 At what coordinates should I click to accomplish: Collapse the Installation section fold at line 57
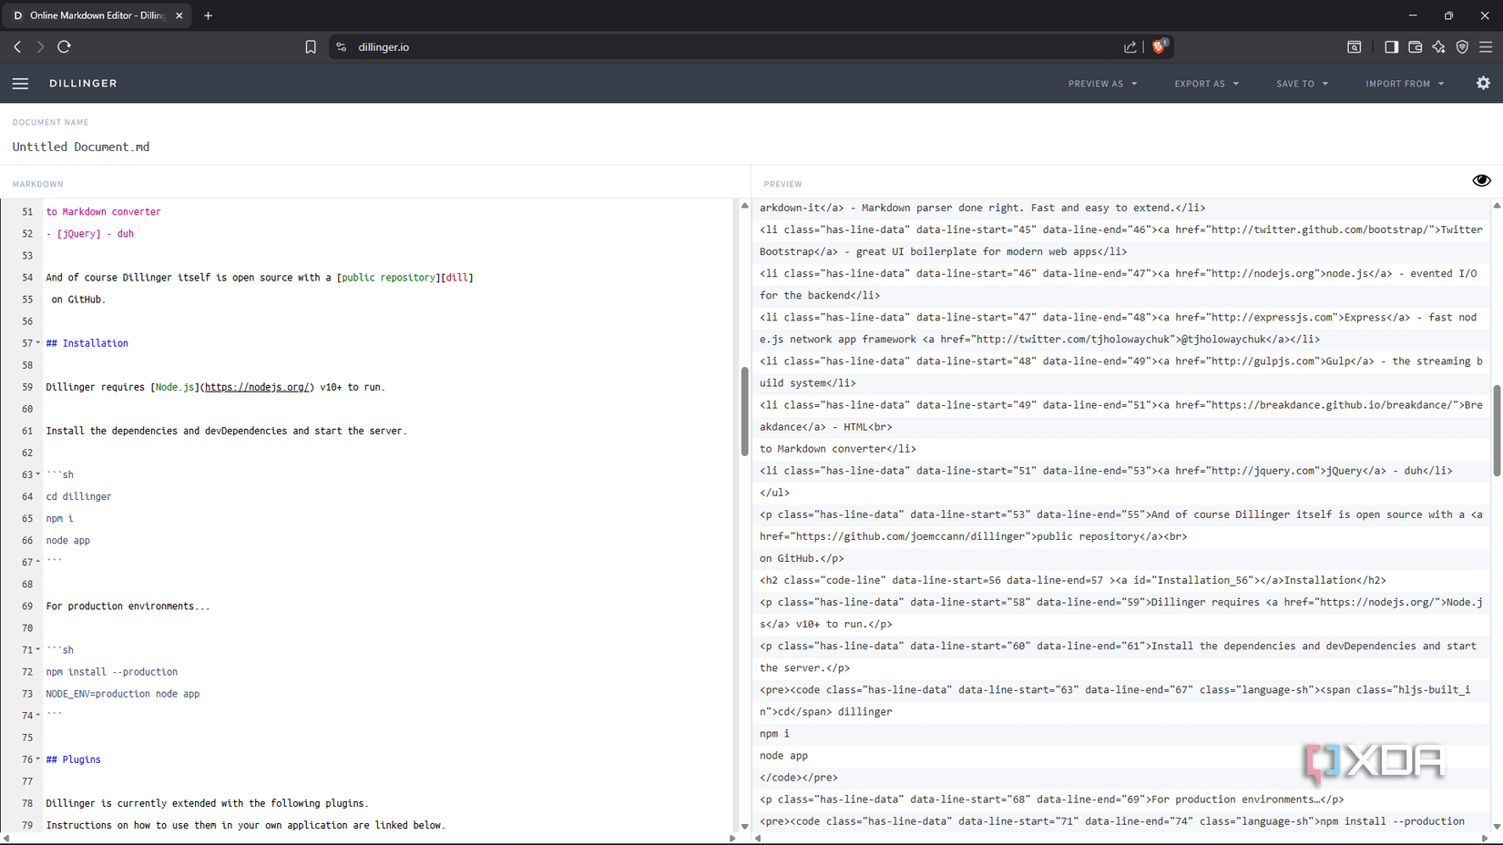(38, 343)
